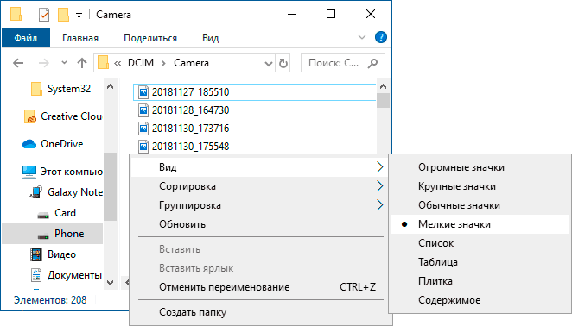The height and width of the screenshot is (326, 572).
Task: Open the Вид ribbon tab
Action: tap(211, 38)
